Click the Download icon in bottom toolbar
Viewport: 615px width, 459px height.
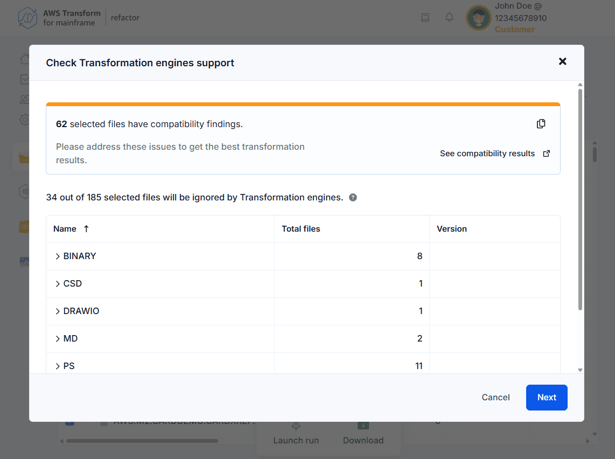click(363, 427)
